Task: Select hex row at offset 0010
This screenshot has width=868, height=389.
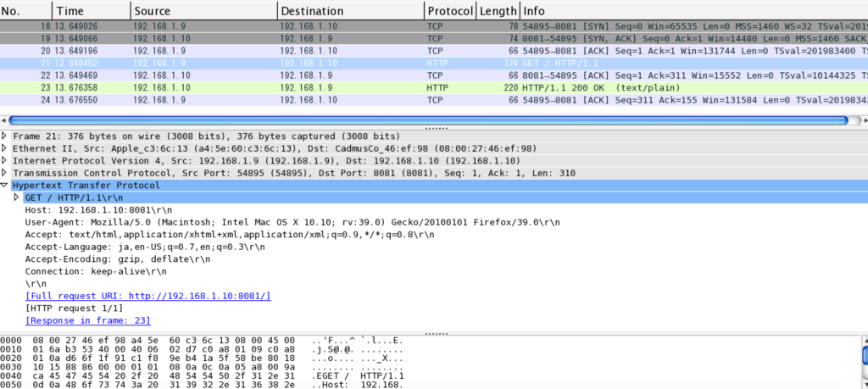Action: (202, 349)
